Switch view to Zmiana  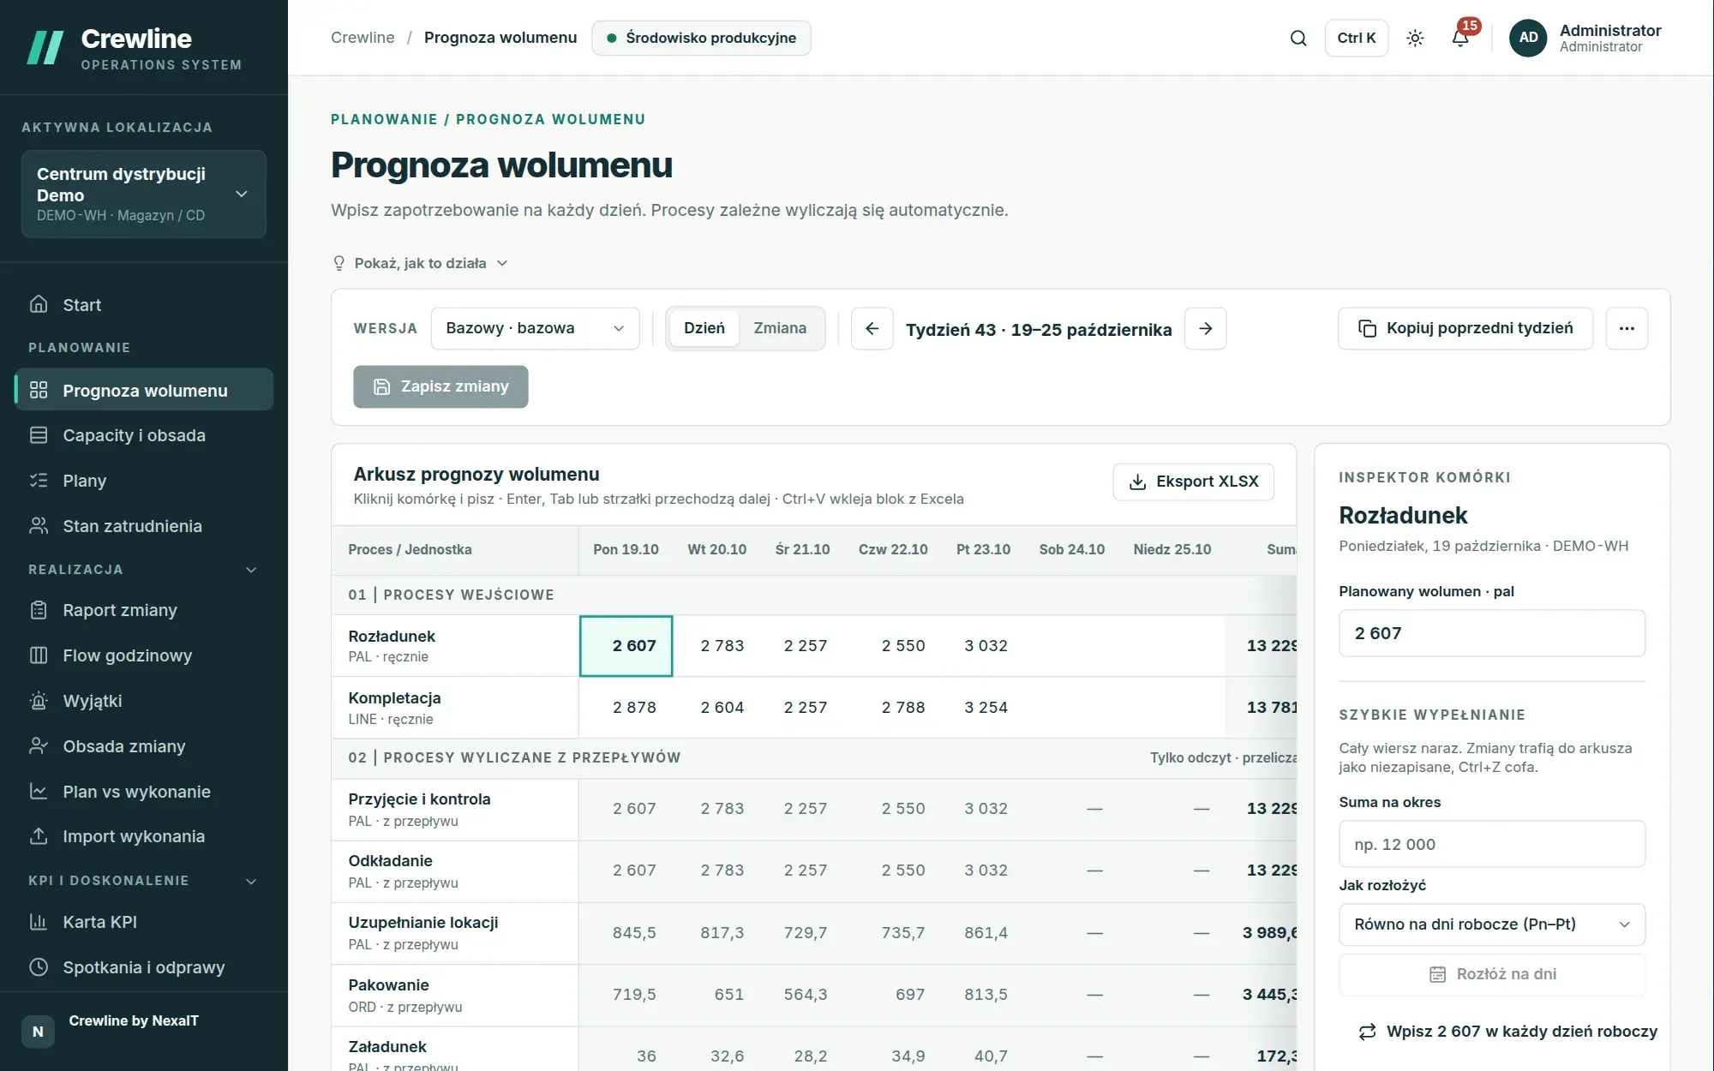[780, 328]
